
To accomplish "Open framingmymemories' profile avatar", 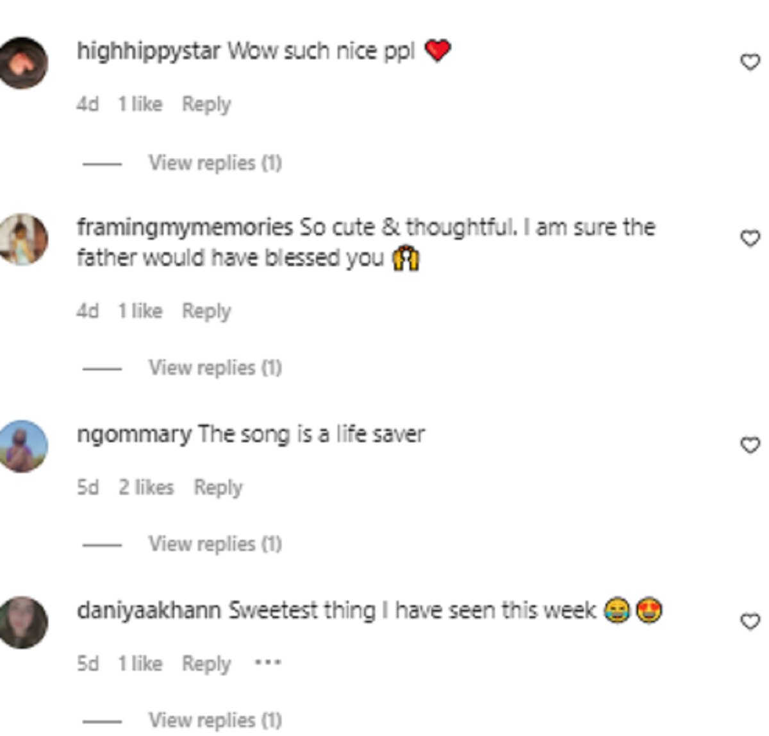I will pyautogui.click(x=24, y=239).
